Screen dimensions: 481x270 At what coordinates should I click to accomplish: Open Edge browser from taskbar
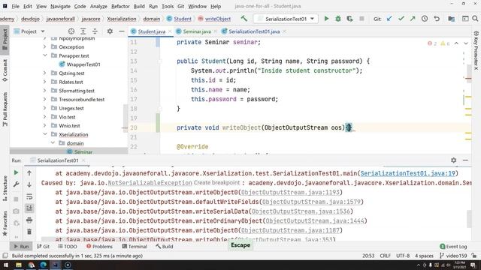[x=44, y=265]
